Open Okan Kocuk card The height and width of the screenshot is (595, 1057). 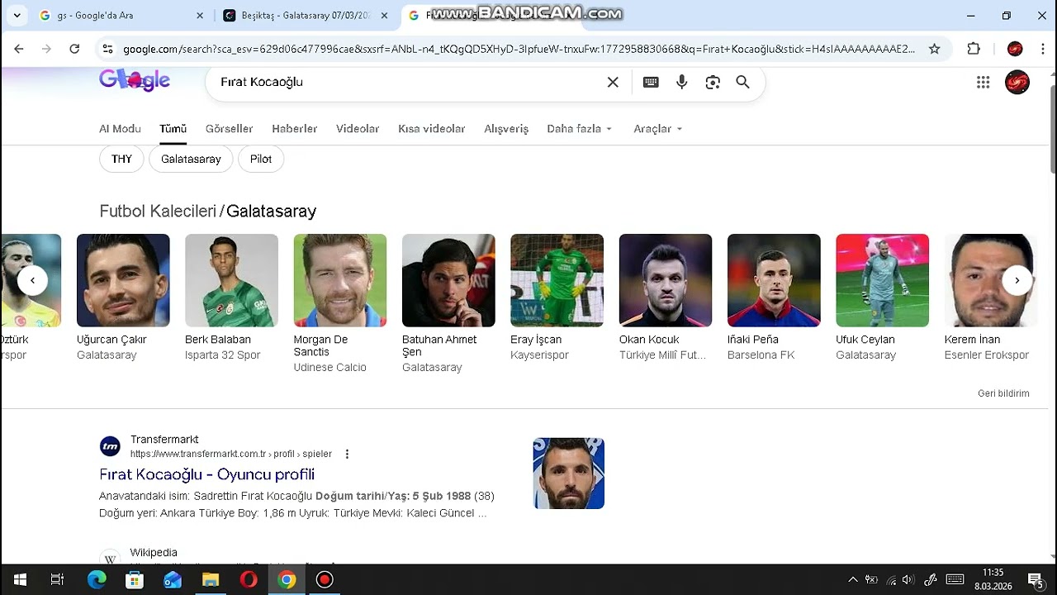point(665,297)
